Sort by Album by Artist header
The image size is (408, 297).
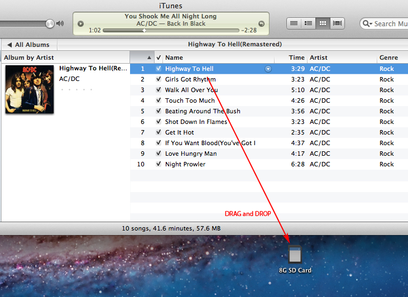(x=65, y=58)
